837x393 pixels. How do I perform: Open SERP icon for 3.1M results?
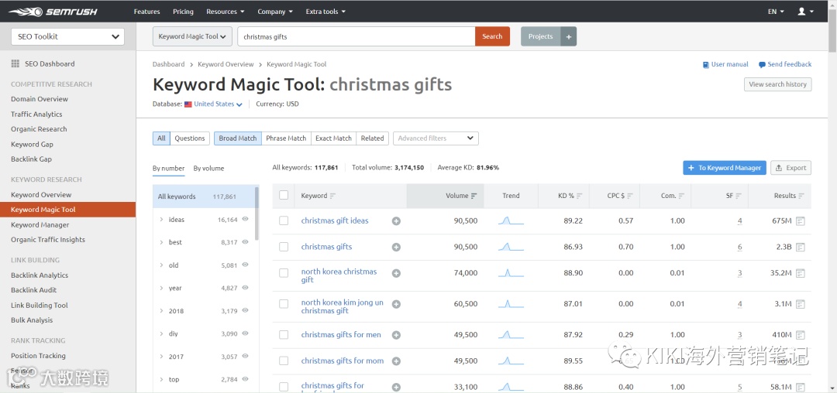point(800,304)
